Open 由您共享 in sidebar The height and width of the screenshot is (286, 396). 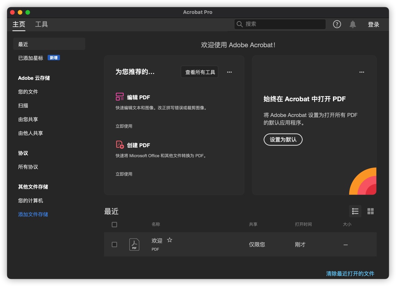28,119
